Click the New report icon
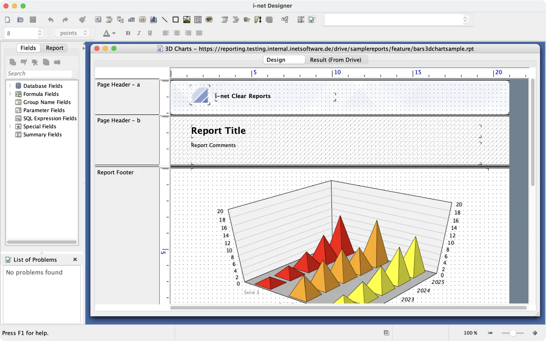 click(x=7, y=20)
